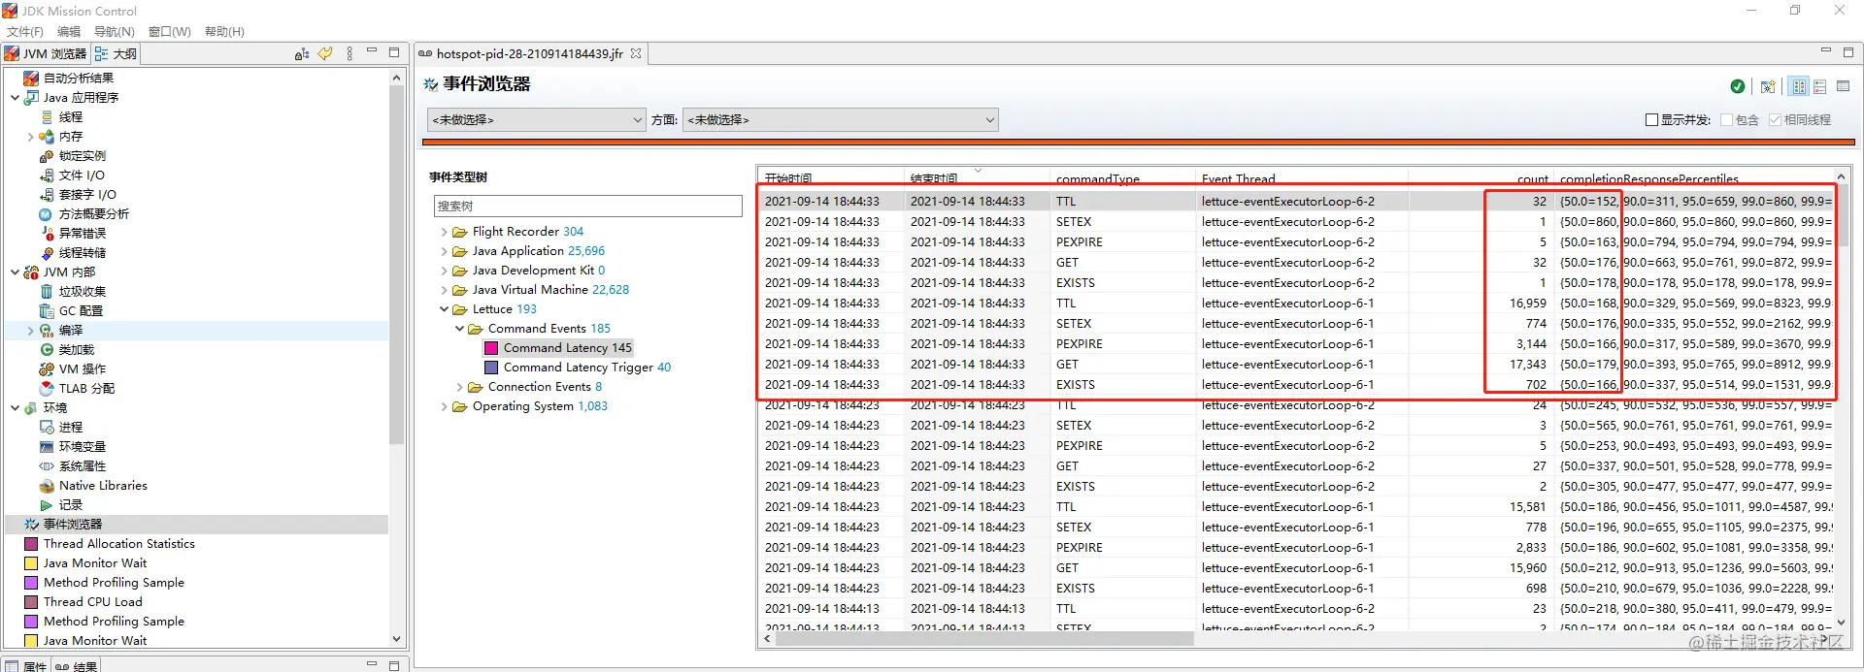Select the table-only layout icon
This screenshot has height=672, width=1864.
pyautogui.click(x=1843, y=86)
